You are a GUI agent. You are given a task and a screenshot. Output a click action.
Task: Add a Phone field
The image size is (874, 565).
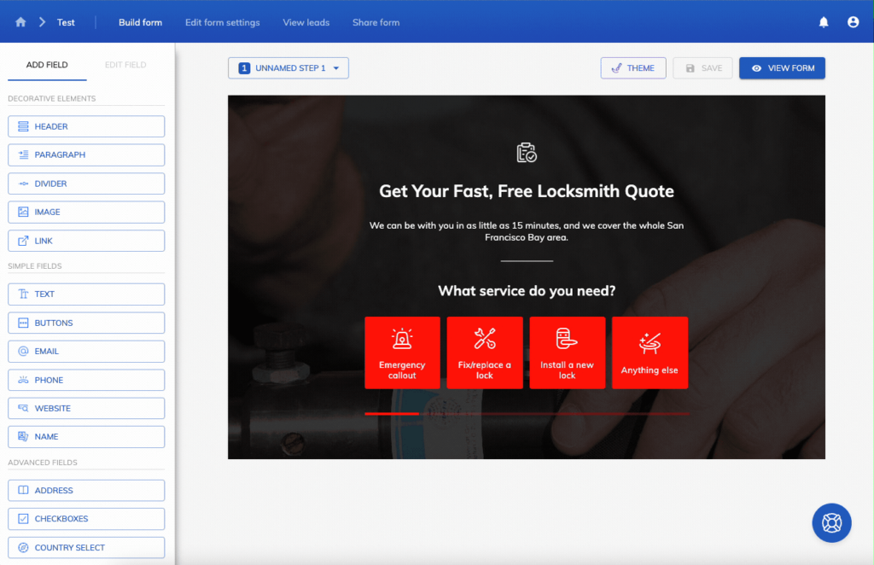click(x=86, y=380)
